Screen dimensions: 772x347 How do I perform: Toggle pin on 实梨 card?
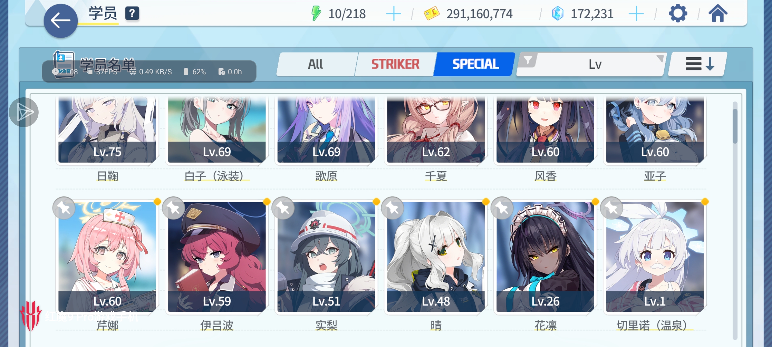click(x=283, y=208)
